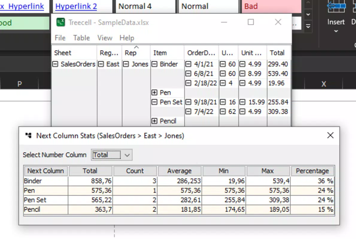Click the Treecell app icon in title bar

tap(60, 22)
